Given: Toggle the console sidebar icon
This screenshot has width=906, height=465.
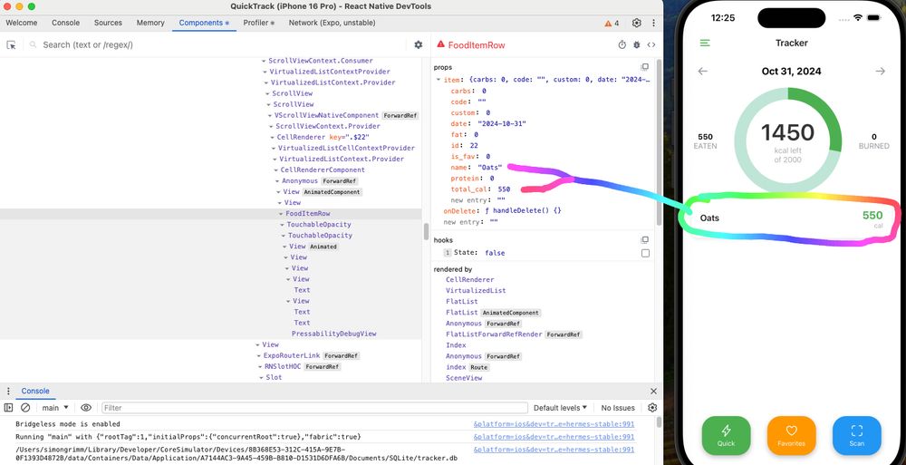Looking at the screenshot, I should point(9,408).
